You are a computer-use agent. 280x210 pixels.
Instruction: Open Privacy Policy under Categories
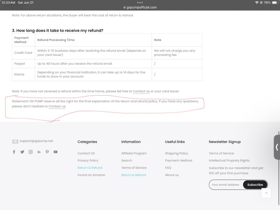point(88,161)
